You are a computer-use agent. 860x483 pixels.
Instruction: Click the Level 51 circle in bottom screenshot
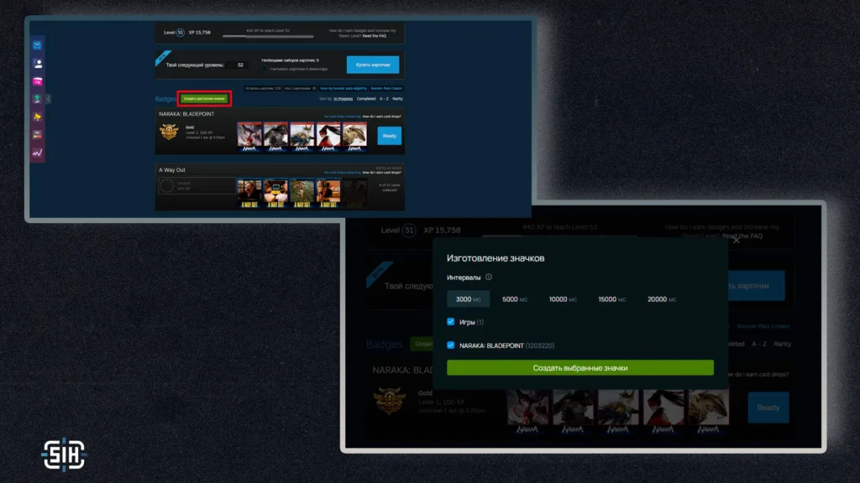(409, 230)
